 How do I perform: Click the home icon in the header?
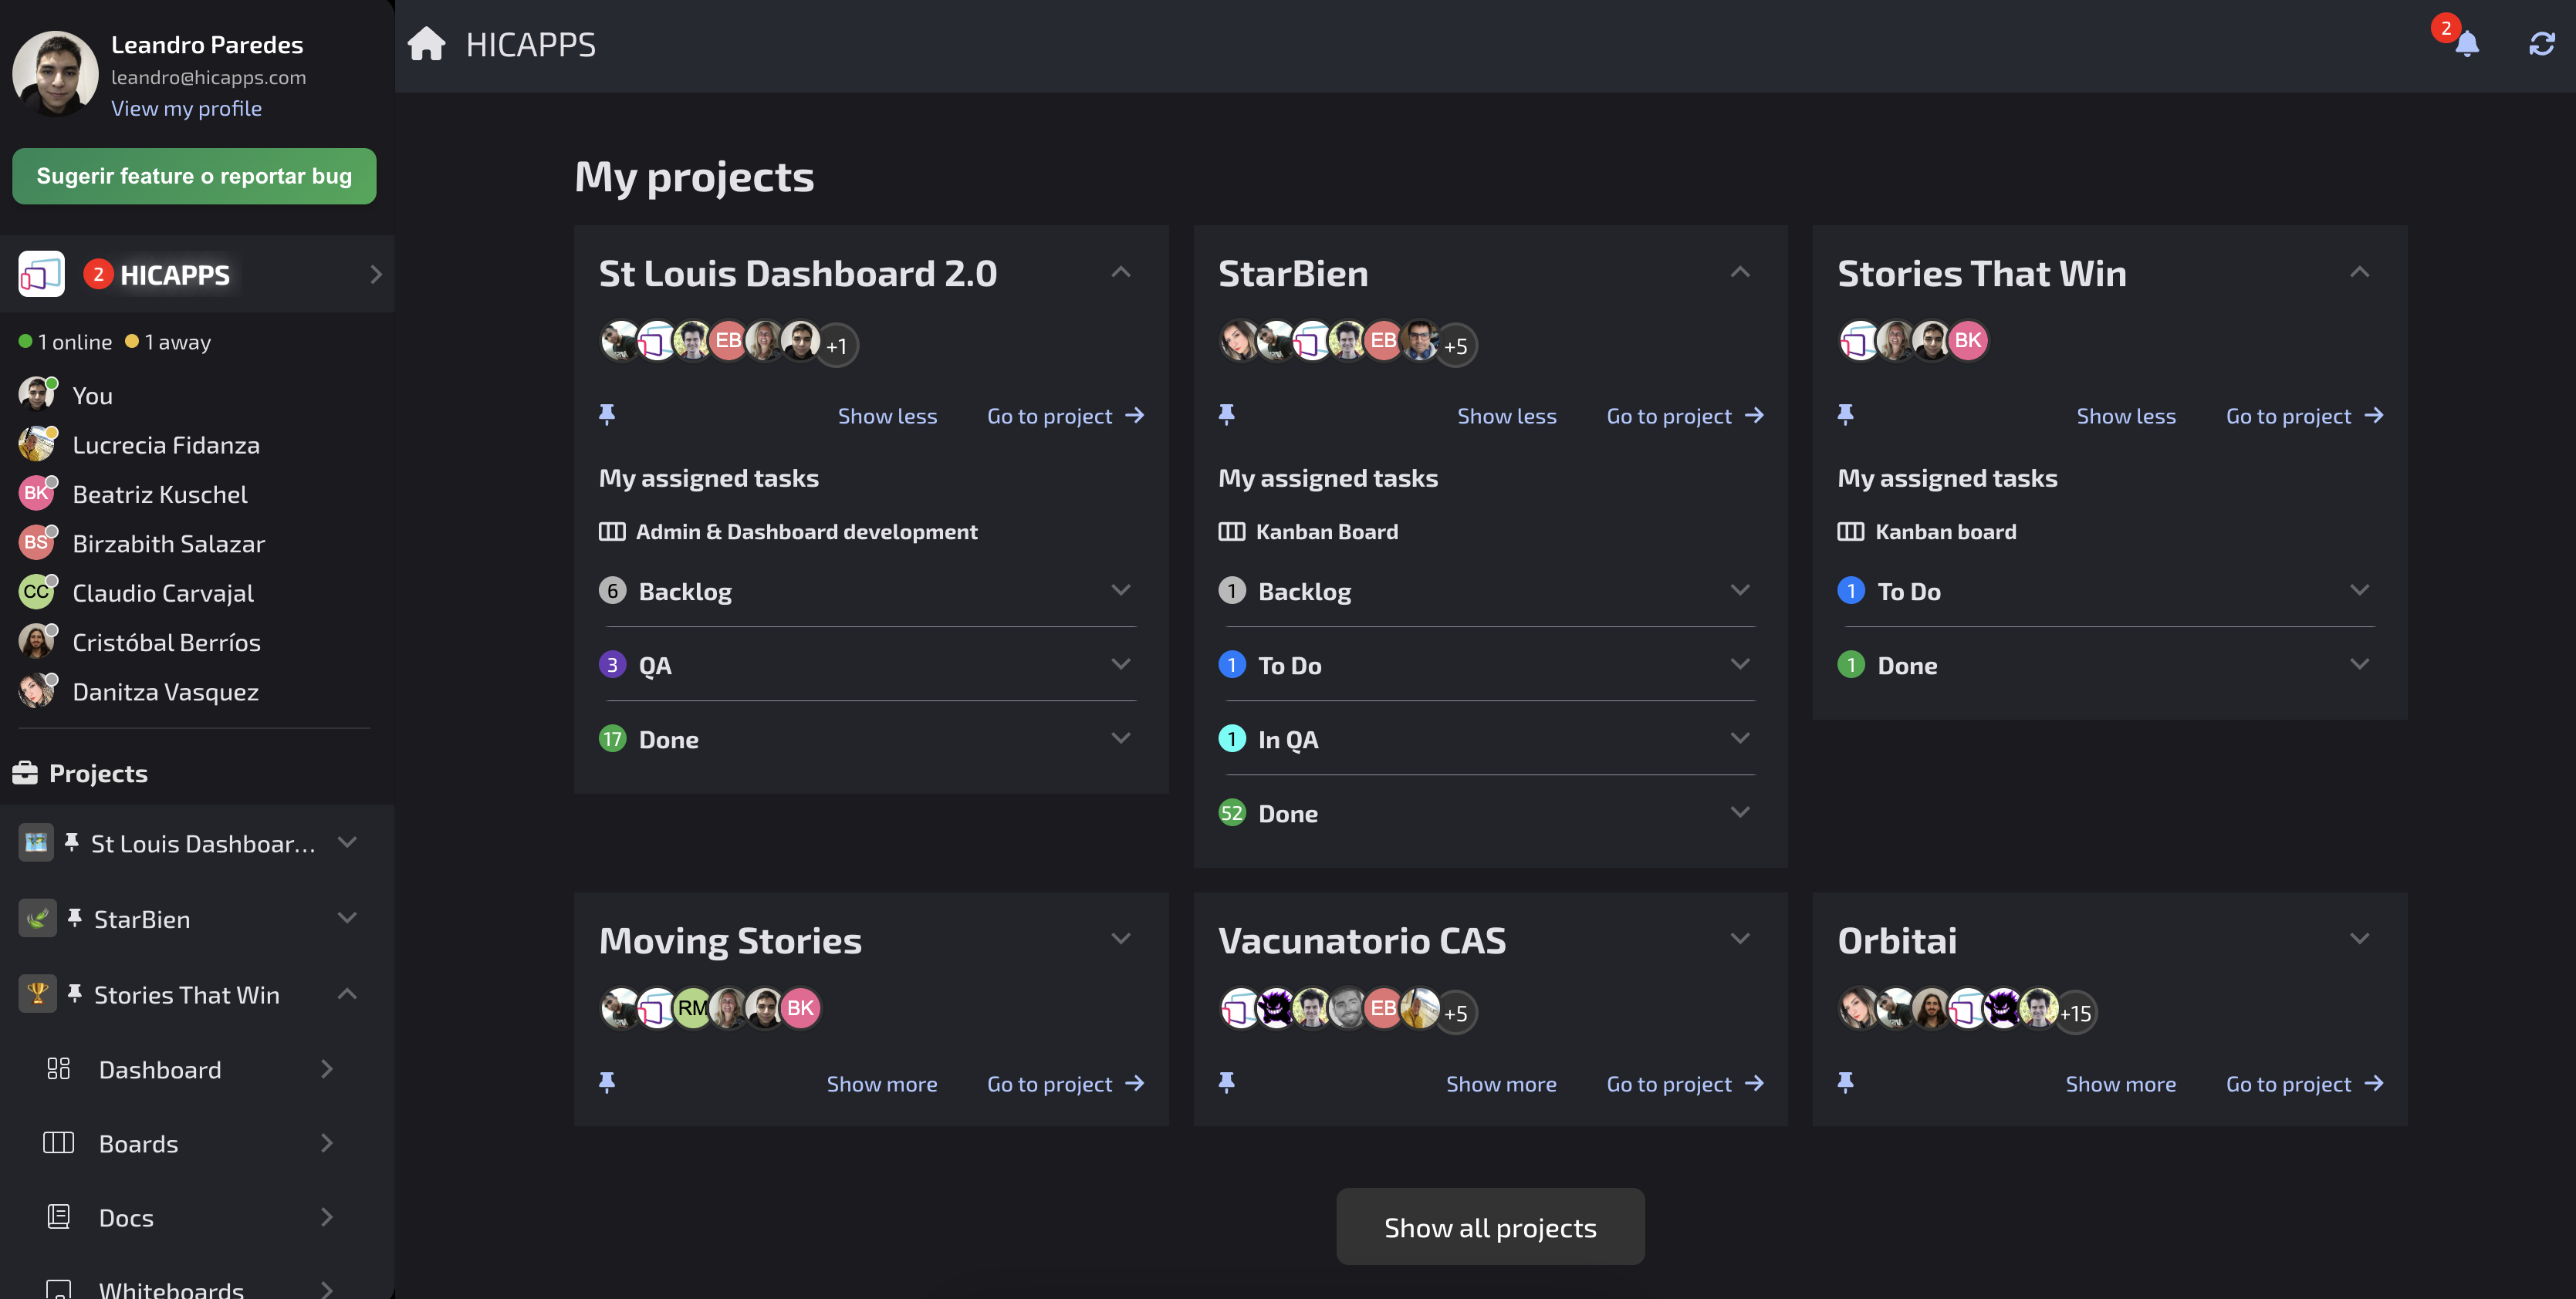426,44
